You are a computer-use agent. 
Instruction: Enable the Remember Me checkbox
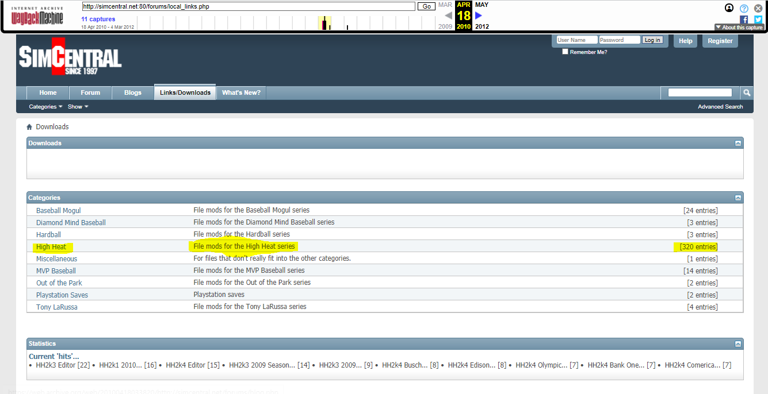pyautogui.click(x=565, y=52)
